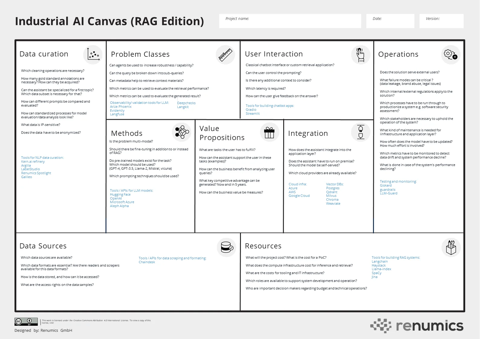Viewport: 480px width, 339px height.
Task: Open the Google Cloud link
Action: click(299, 196)
